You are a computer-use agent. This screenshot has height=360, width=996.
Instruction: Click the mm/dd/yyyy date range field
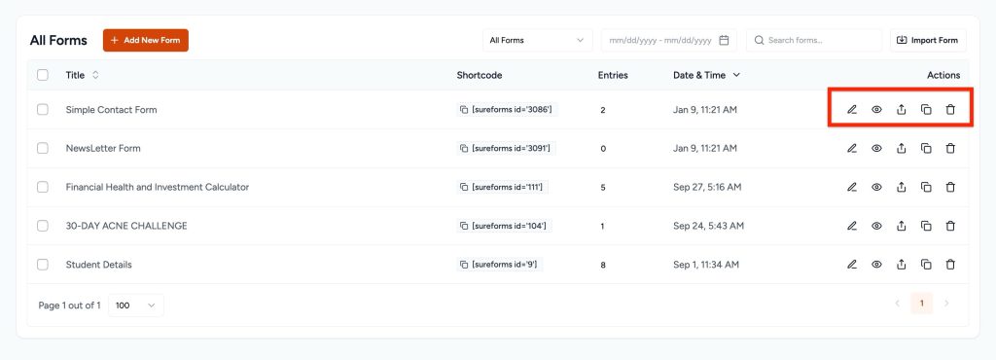pos(669,40)
